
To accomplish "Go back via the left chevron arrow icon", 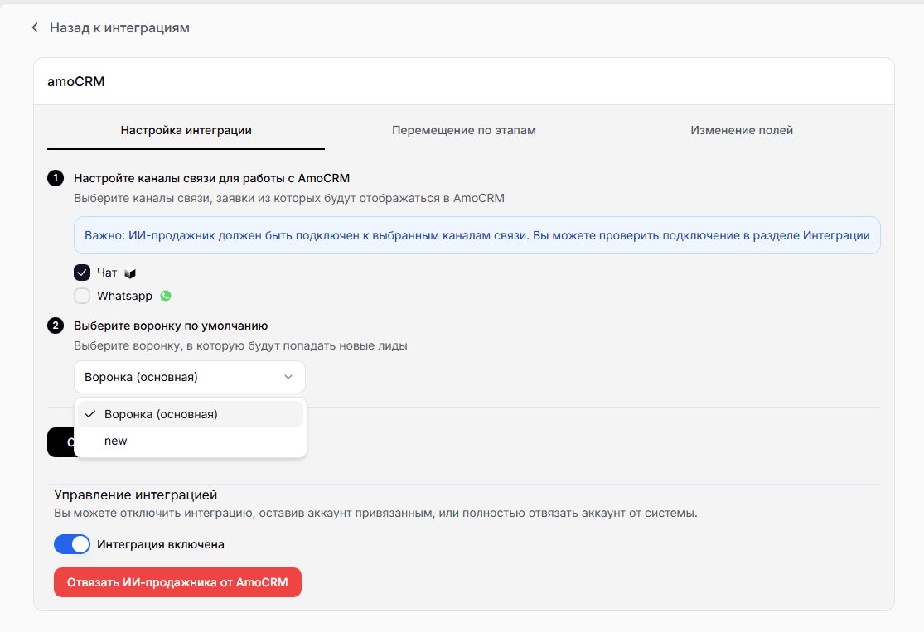I will coord(35,27).
